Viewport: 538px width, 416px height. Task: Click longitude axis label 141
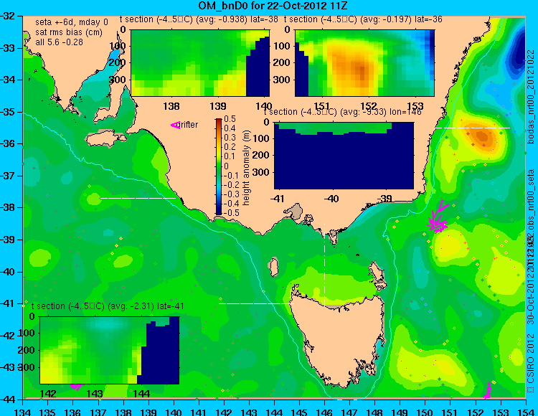point(199,412)
